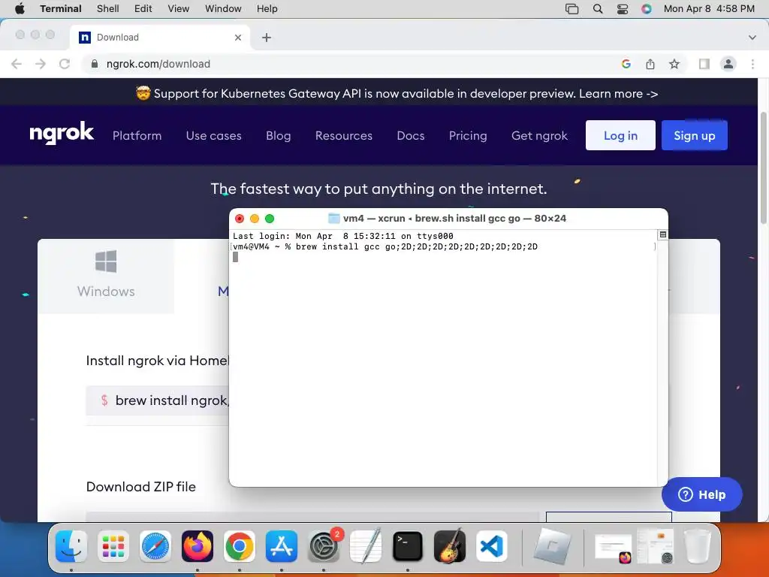Screen dimensions: 769x577
Task: Click the Chrome page vertical scrollbar
Action: click(763, 168)
